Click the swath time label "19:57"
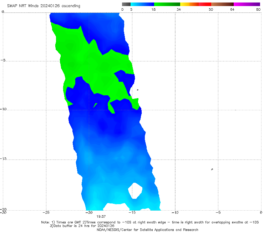The width and height of the screenshot is (264, 232). click(x=101, y=217)
